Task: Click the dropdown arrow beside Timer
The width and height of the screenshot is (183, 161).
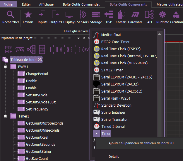Action: [97, 134]
